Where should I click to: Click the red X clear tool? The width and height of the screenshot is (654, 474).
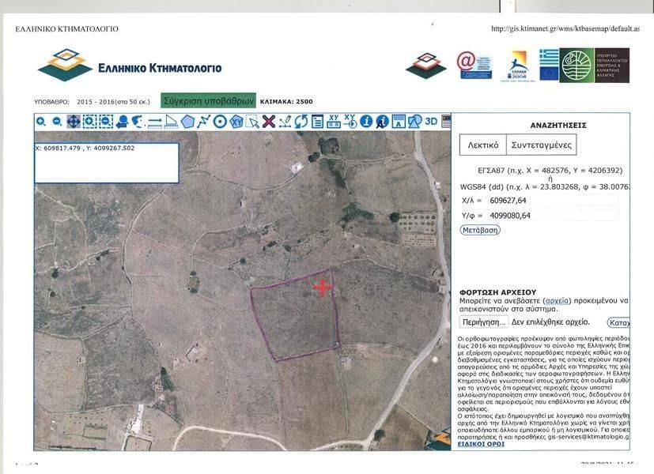[x=269, y=122]
